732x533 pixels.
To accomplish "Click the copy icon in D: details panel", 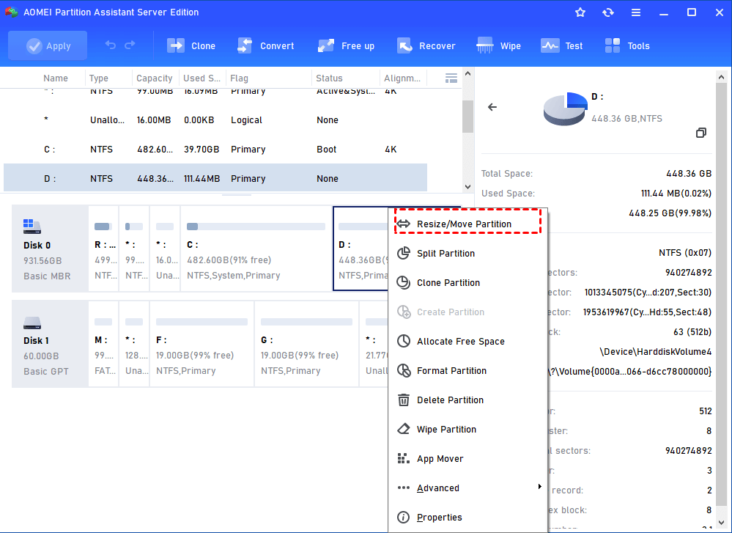I will (x=700, y=133).
